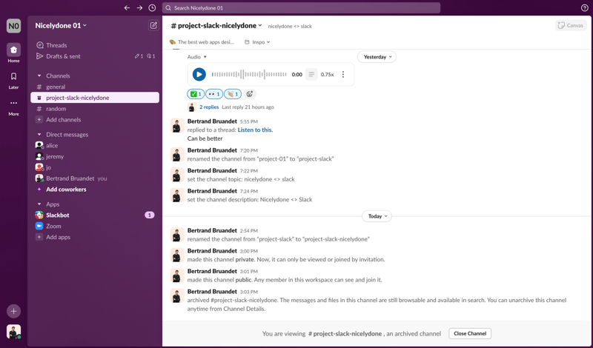593x348 pixels.
Task: Open the random channel
Action: click(x=95, y=109)
